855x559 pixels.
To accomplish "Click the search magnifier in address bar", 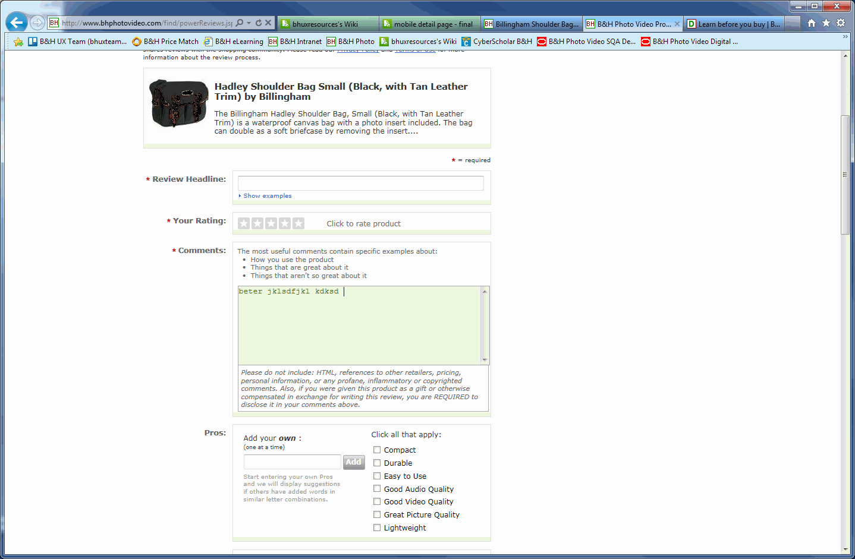I will click(240, 23).
